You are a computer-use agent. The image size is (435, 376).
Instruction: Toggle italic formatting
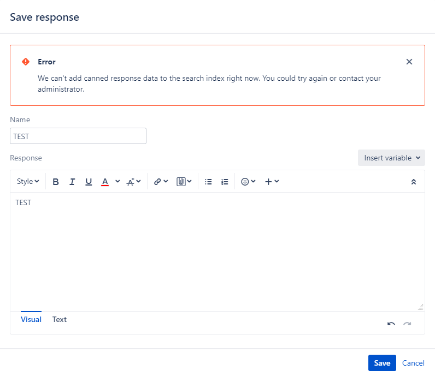(x=72, y=182)
